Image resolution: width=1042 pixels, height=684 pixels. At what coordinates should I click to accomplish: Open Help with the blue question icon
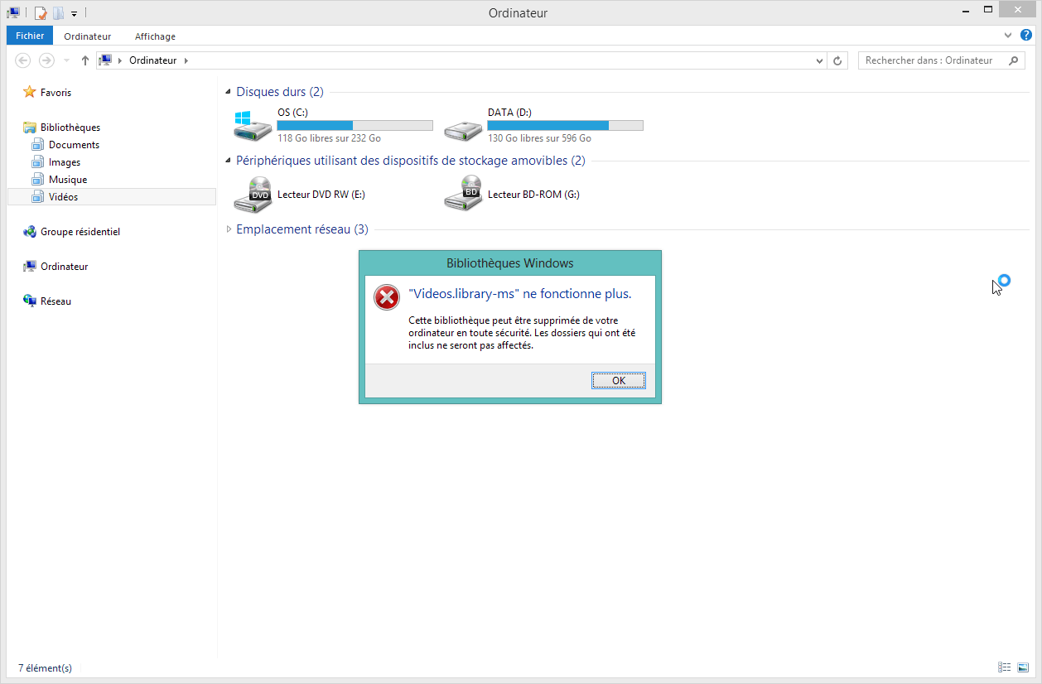point(1026,36)
